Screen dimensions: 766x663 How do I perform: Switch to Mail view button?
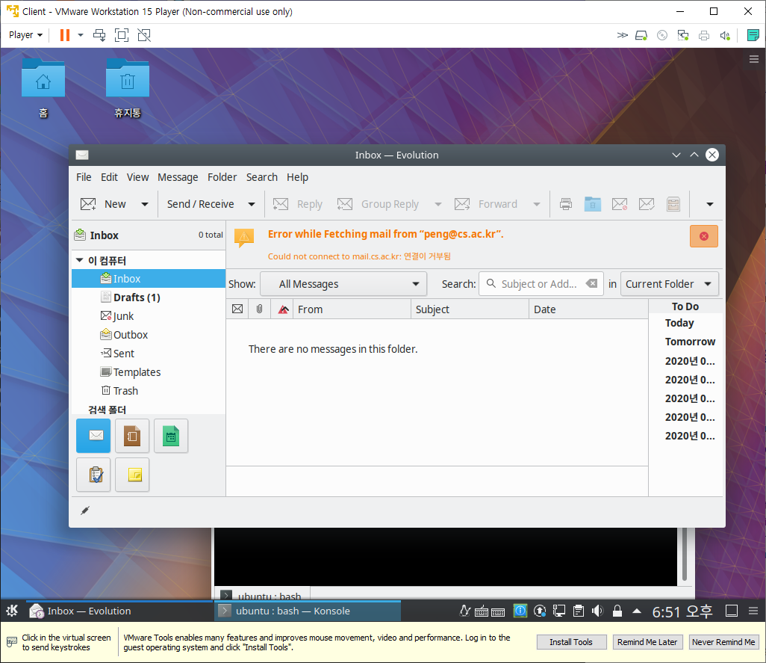coord(93,436)
